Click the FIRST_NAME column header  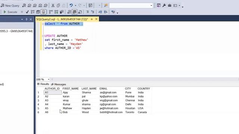[71, 89]
